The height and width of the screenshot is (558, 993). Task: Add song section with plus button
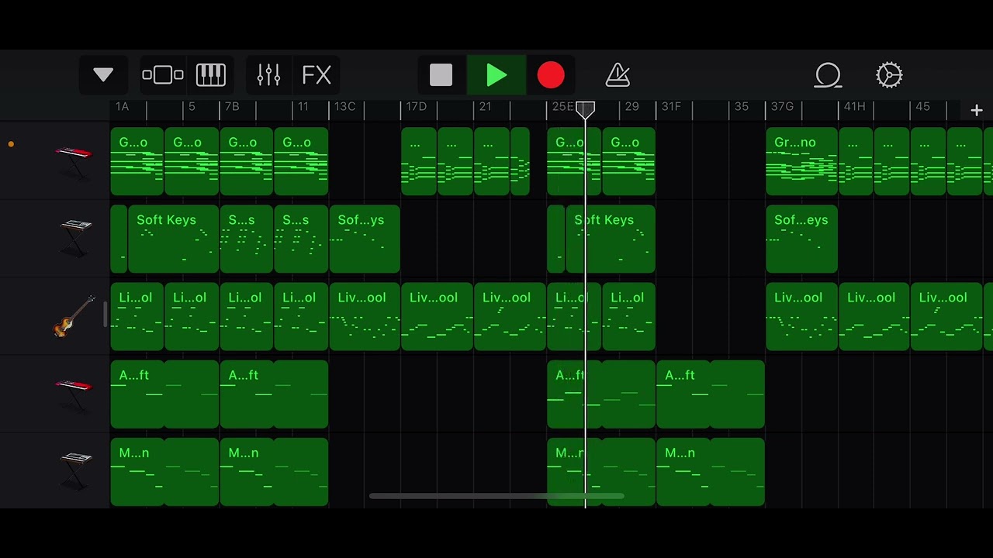[976, 111]
